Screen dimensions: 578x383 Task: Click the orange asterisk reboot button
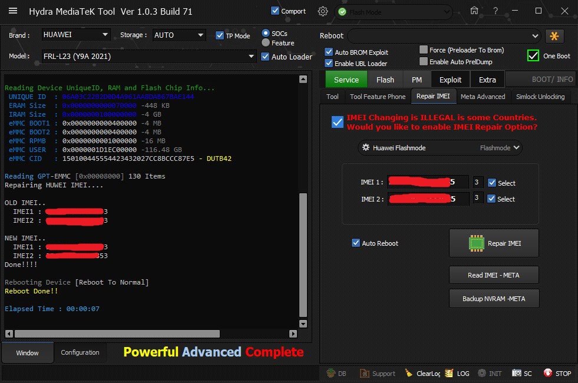554,36
